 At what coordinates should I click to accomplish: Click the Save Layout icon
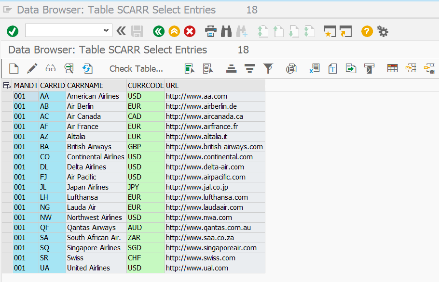[x=429, y=68]
